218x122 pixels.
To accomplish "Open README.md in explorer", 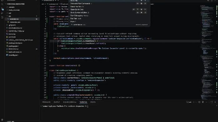I will pos(22,49).
